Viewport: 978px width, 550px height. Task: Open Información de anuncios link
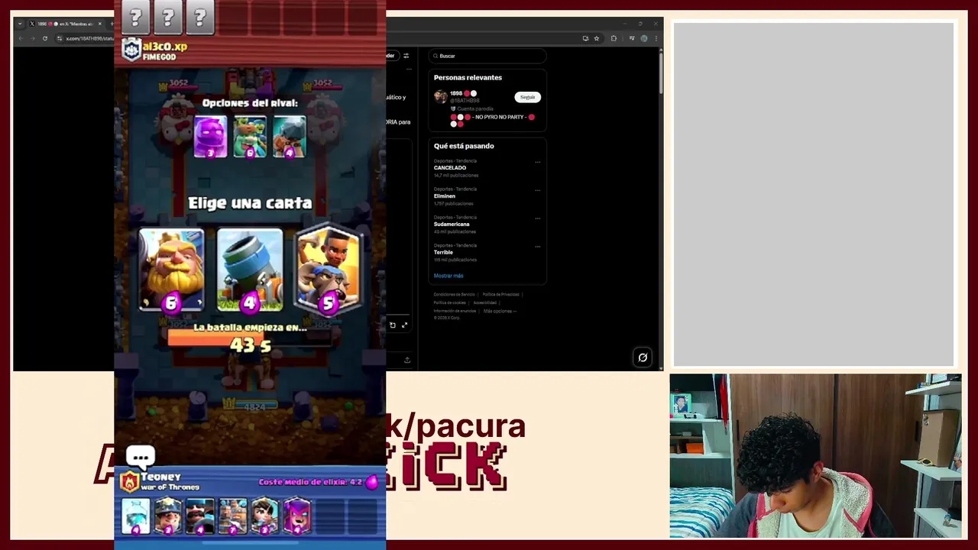455,311
